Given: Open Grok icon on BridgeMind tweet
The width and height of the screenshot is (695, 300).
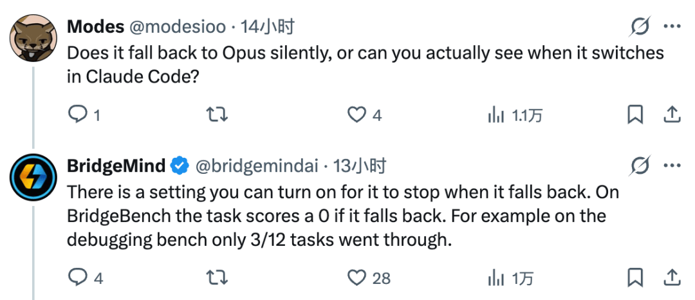Looking at the screenshot, I should click(640, 166).
